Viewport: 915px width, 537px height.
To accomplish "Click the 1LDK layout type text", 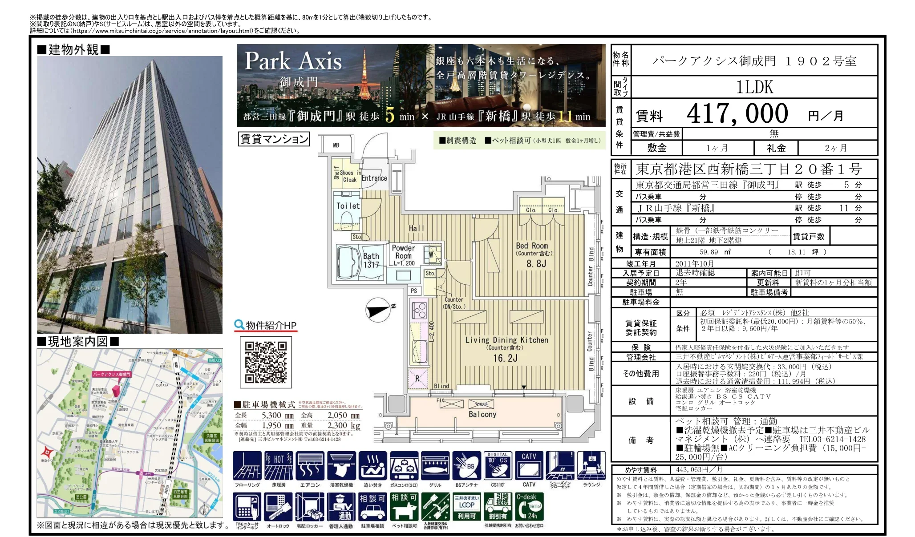I will tap(755, 87).
